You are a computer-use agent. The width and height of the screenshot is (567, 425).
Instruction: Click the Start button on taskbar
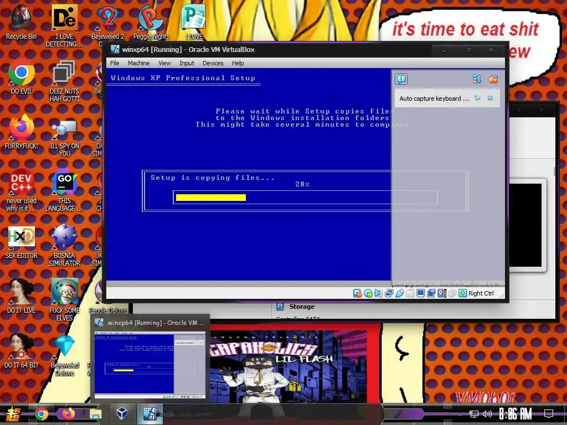pos(13,414)
